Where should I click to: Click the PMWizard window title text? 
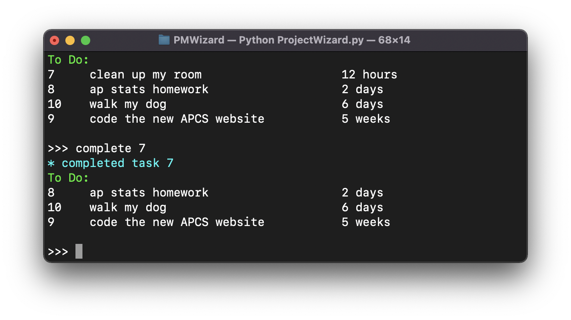point(199,40)
